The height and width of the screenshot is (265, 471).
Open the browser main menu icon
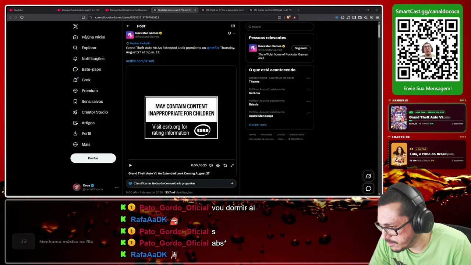click(378, 17)
